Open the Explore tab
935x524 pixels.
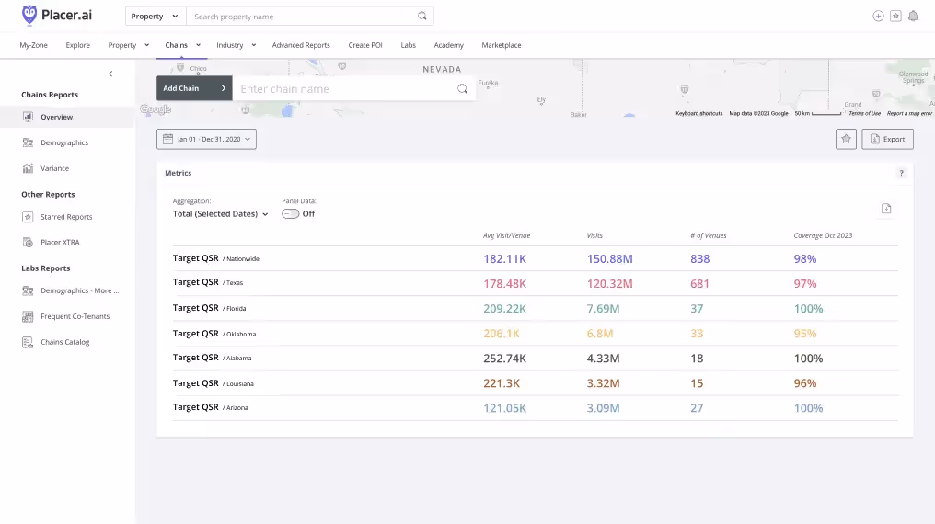pyautogui.click(x=78, y=45)
